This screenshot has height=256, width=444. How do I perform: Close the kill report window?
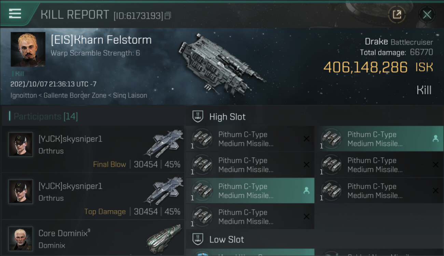point(427,14)
